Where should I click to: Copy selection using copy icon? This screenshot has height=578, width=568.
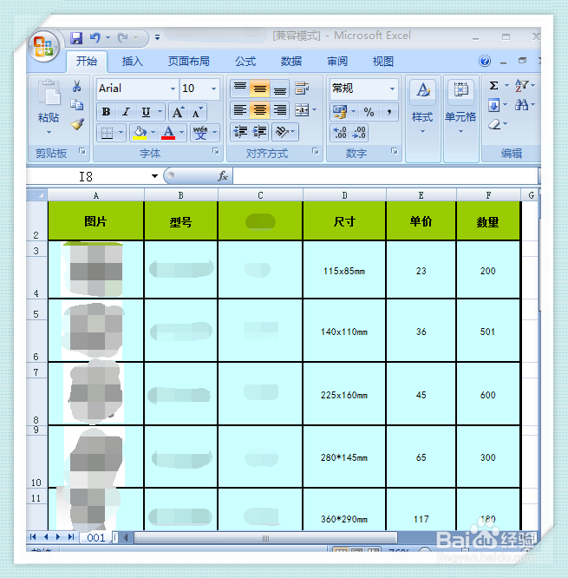click(76, 105)
